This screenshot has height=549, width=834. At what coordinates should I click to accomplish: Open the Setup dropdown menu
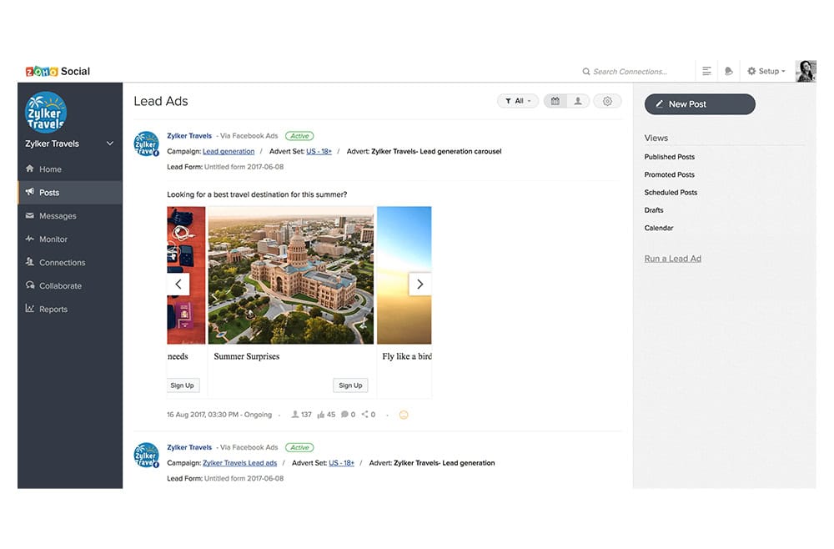click(766, 71)
